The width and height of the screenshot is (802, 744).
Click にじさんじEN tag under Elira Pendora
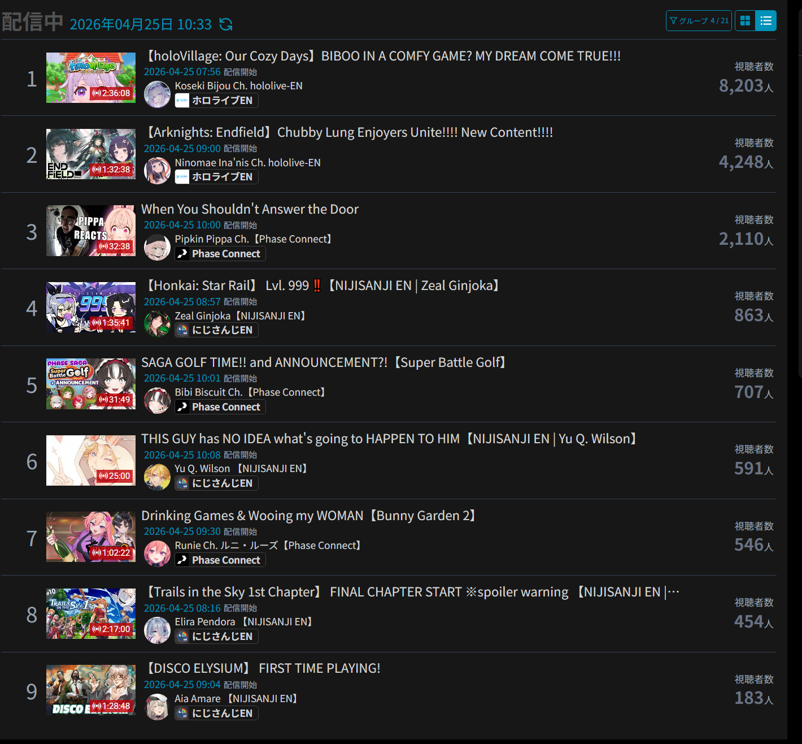[216, 637]
